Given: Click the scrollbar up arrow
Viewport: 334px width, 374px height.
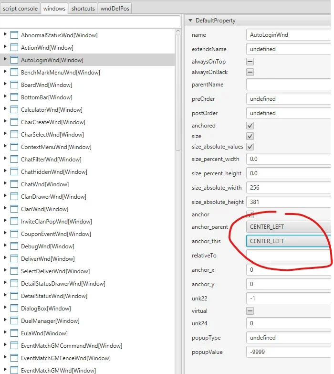Looking at the screenshot, I should pos(177,31).
